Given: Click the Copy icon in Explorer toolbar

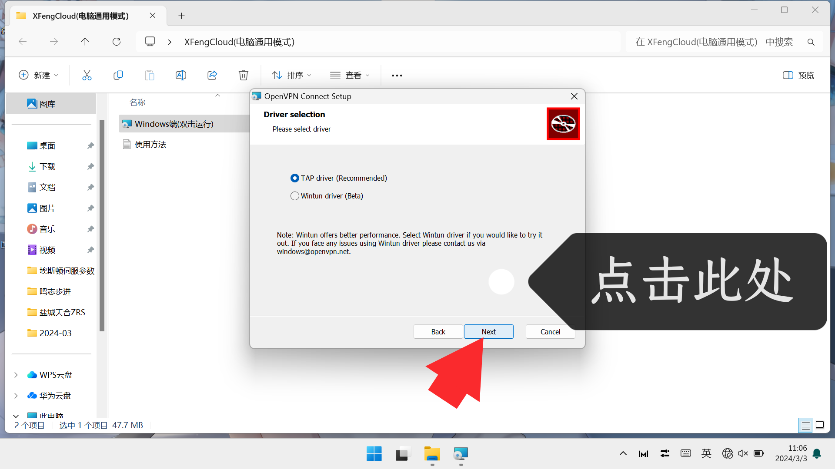Looking at the screenshot, I should [118, 75].
